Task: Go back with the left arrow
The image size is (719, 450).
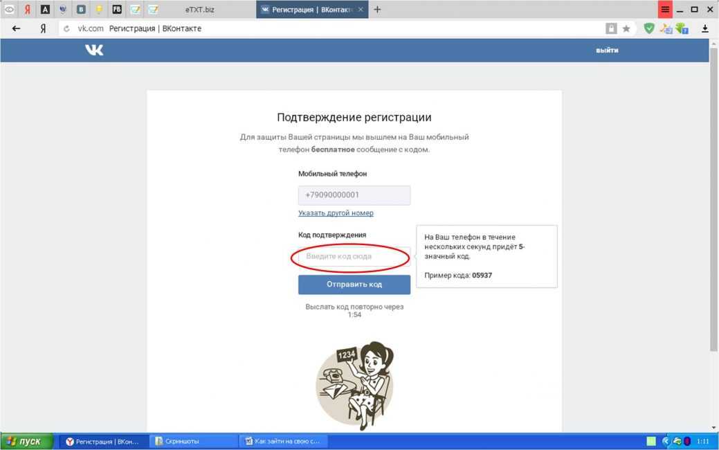Action: pos(16,28)
